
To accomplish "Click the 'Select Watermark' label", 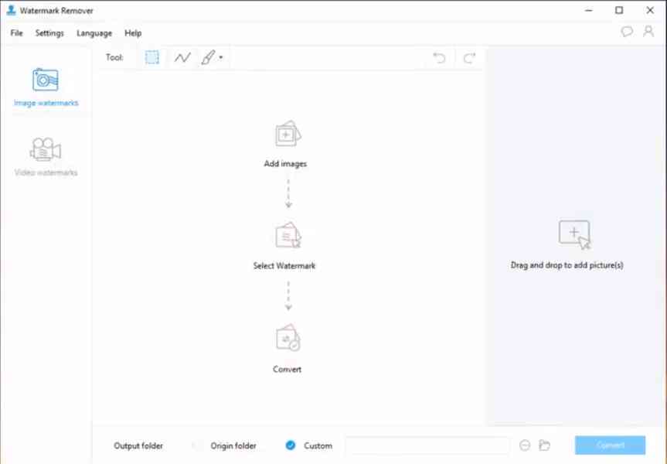I will pos(284,266).
